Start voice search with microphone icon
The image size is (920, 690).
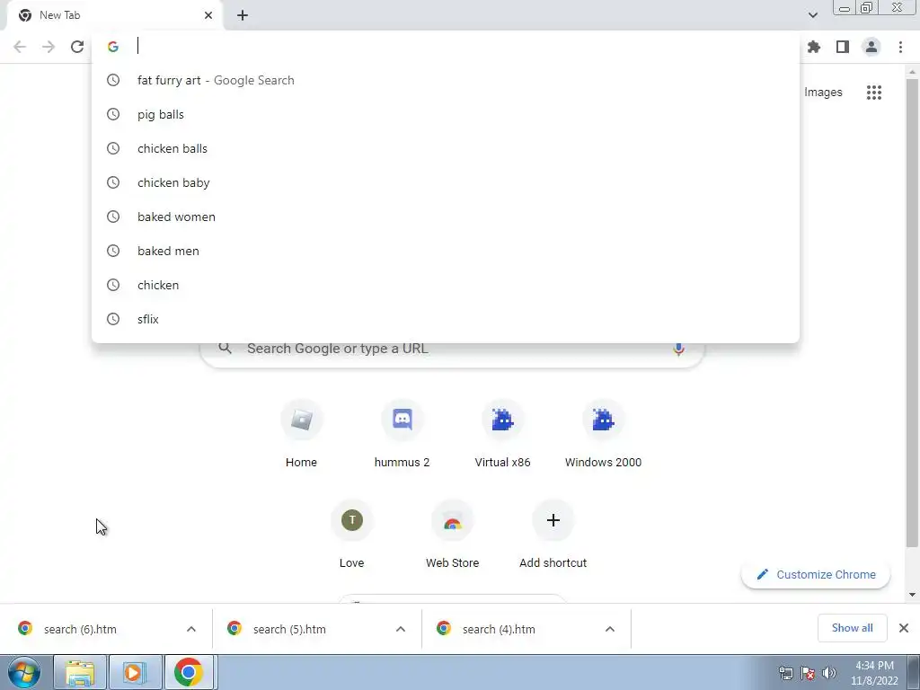click(678, 349)
